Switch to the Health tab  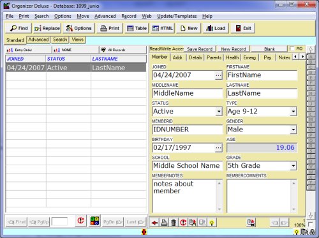[232, 57]
